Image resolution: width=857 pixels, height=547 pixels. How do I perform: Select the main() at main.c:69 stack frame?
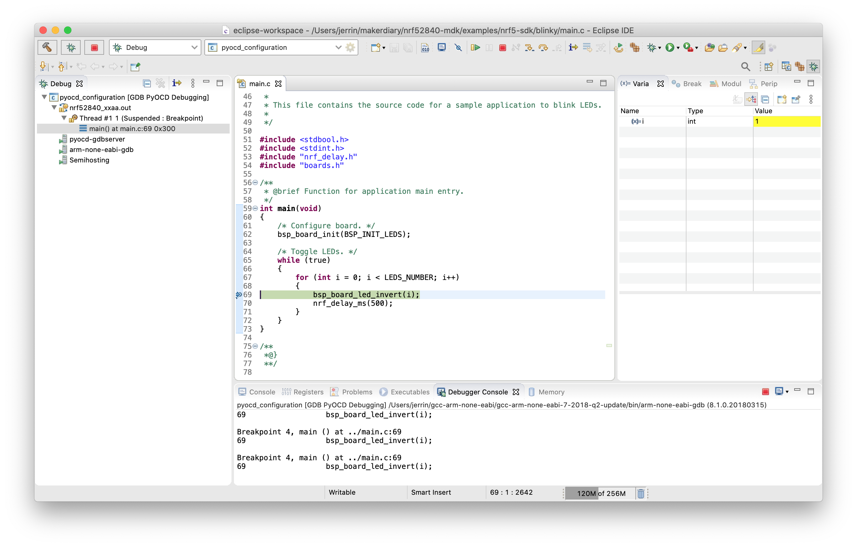coord(133,128)
